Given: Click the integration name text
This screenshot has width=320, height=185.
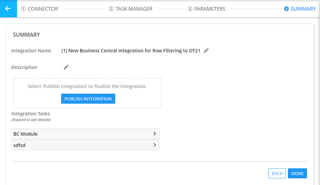Looking at the screenshot, I should pos(131,51).
